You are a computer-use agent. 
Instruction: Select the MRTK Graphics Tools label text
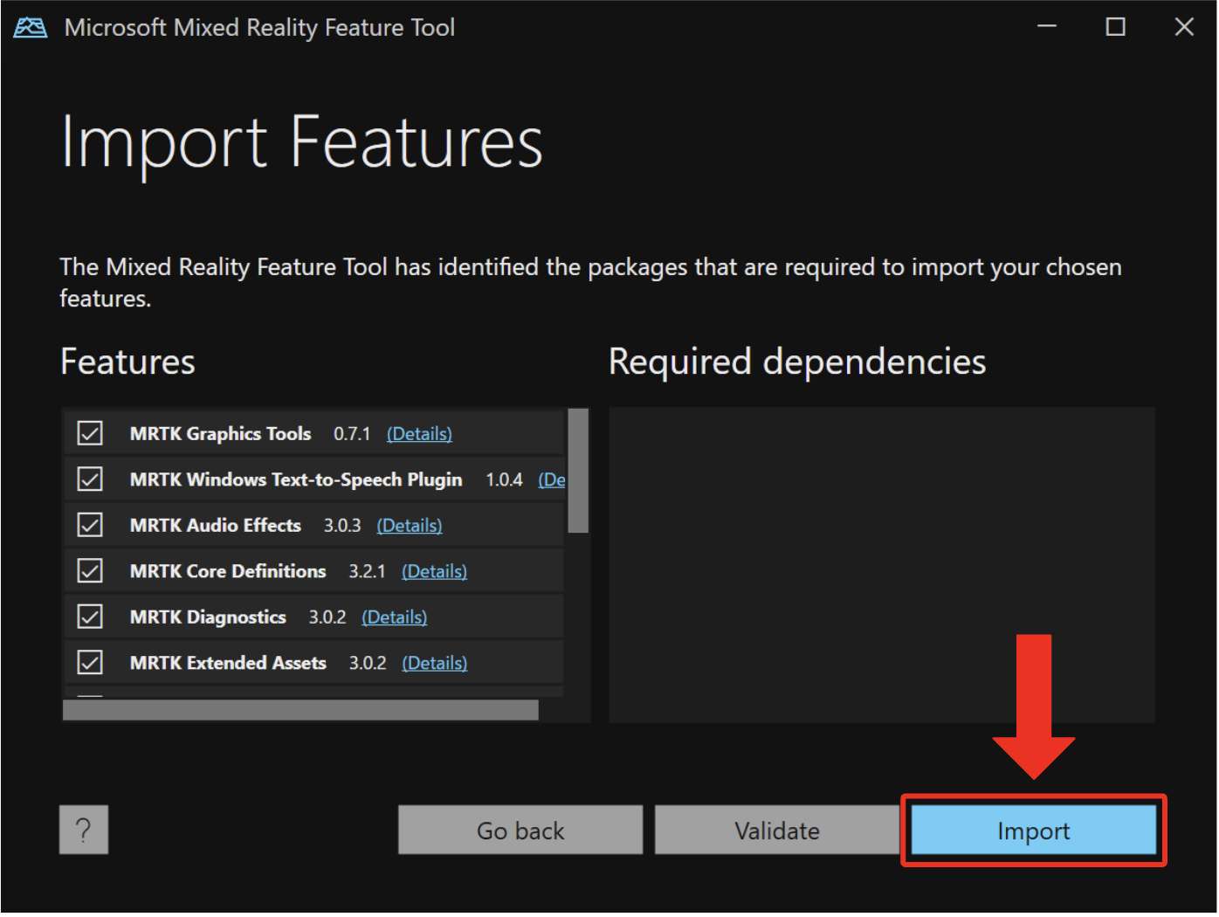220,434
